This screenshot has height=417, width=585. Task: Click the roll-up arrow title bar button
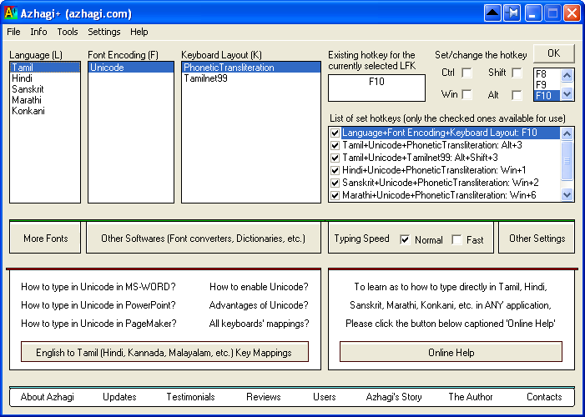(x=492, y=13)
